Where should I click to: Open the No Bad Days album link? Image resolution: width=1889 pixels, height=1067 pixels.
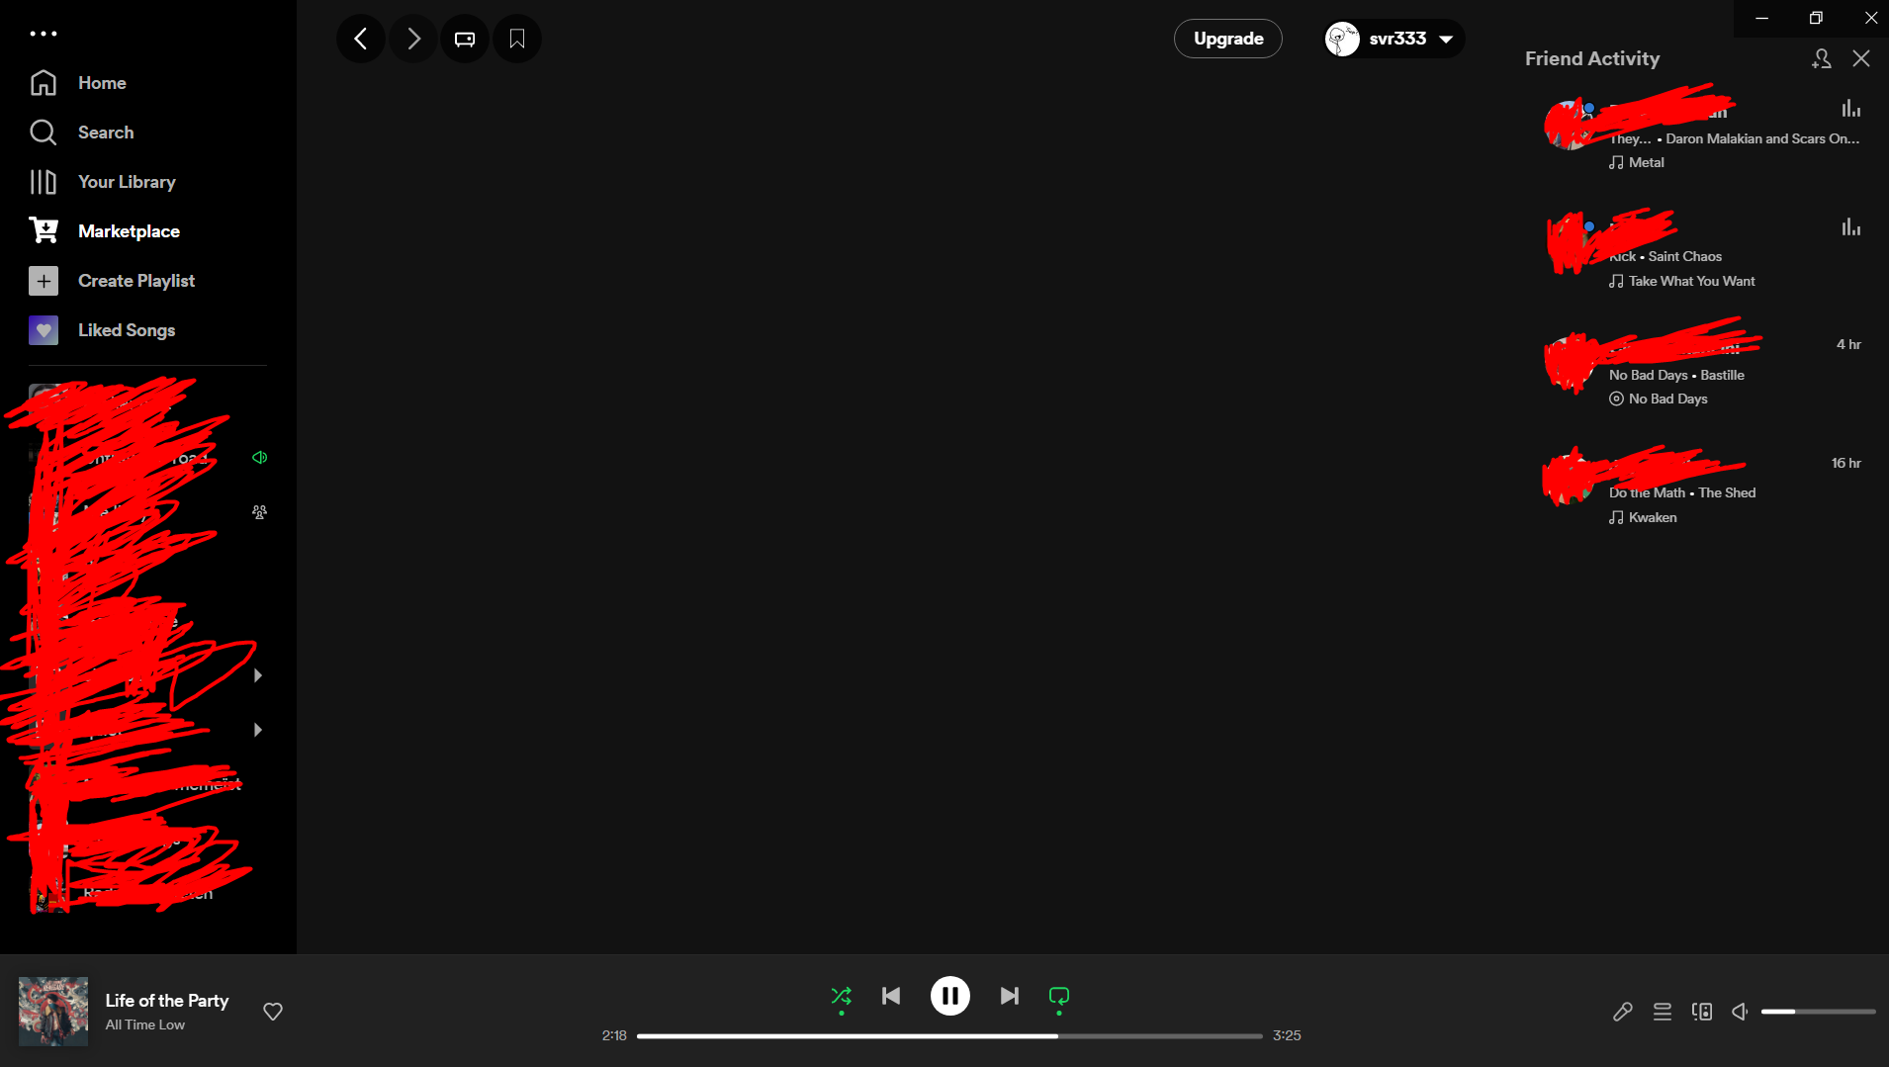1666,399
